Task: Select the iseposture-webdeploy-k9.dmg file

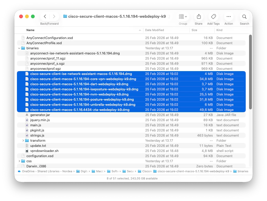Action: point(131,89)
